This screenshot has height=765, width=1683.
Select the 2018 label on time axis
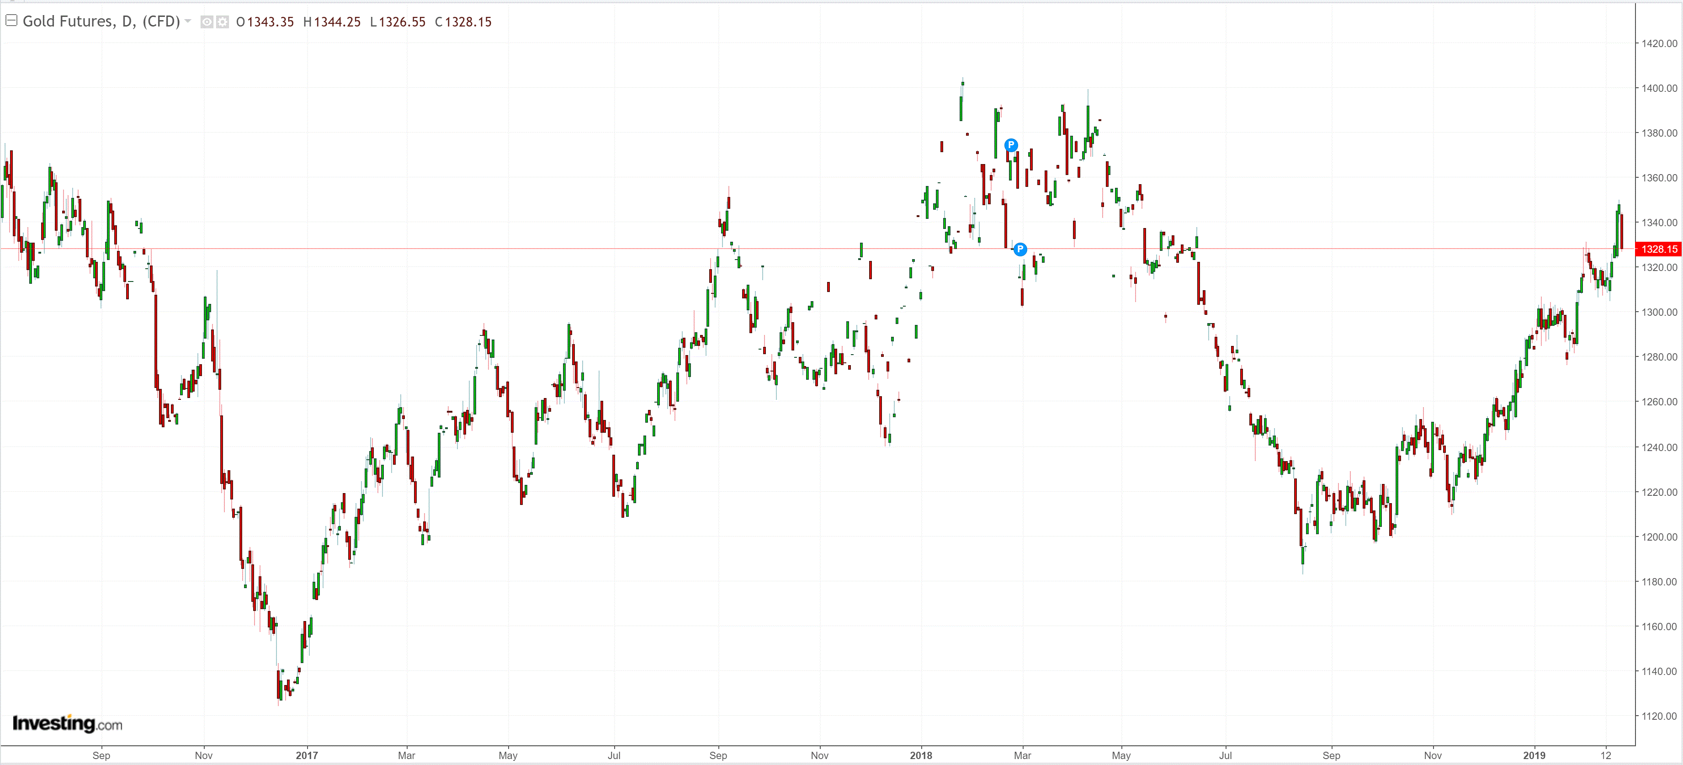tap(920, 755)
